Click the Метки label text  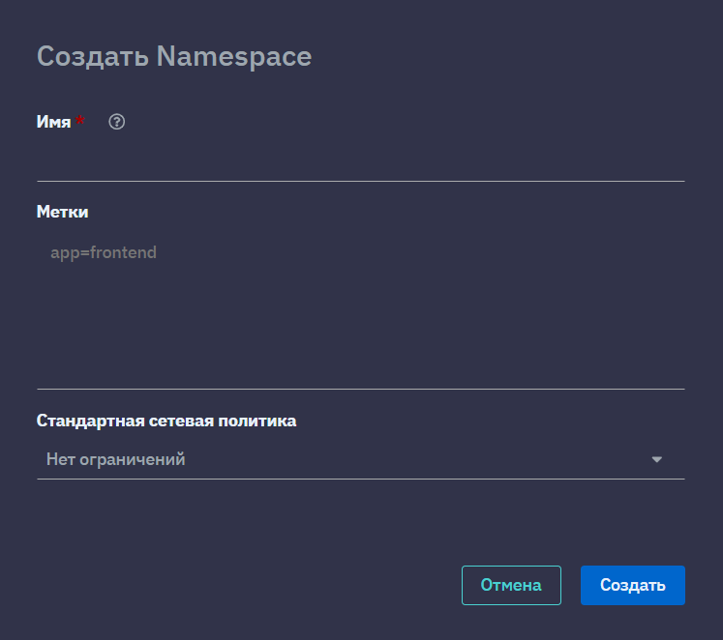[62, 212]
